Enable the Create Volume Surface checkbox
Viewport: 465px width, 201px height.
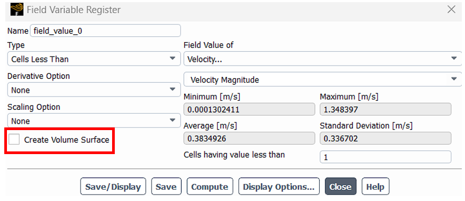click(14, 140)
